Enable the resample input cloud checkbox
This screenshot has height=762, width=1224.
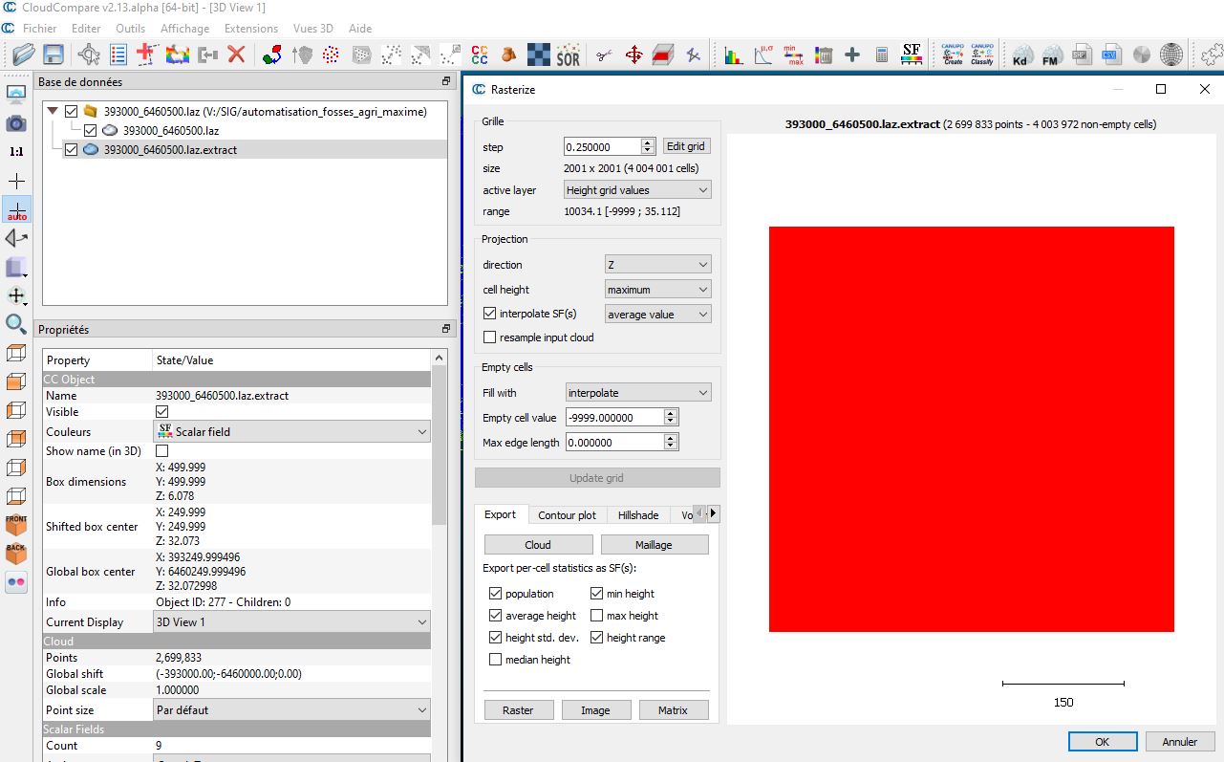[x=490, y=337]
